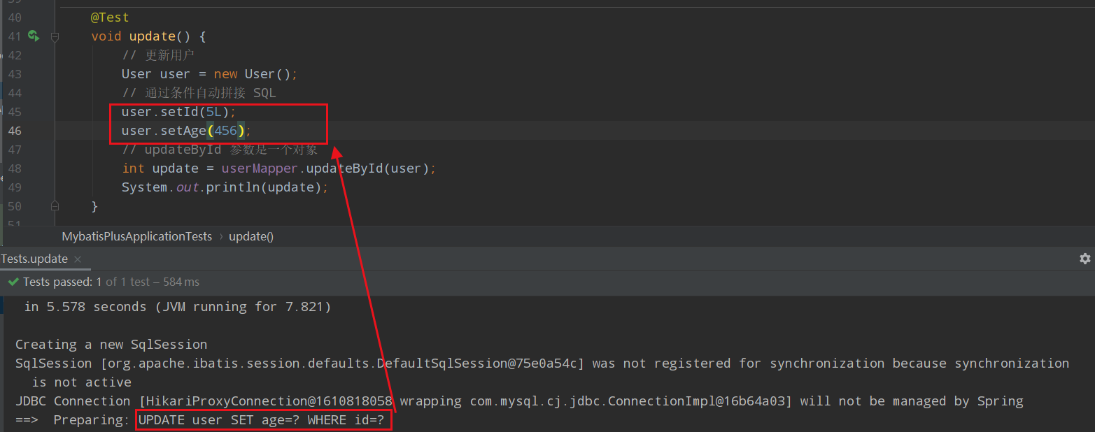Open the run panel settings gear

(1085, 259)
